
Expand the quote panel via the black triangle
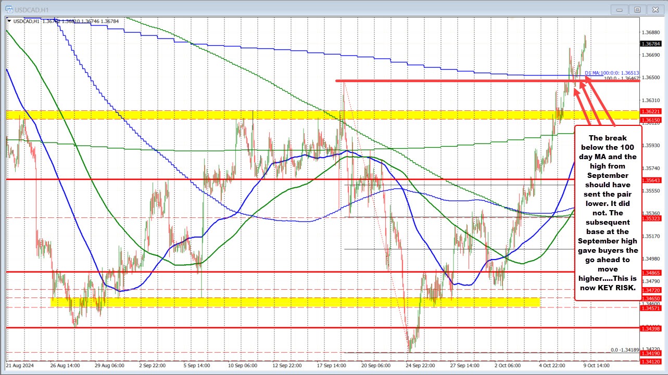pos(8,21)
